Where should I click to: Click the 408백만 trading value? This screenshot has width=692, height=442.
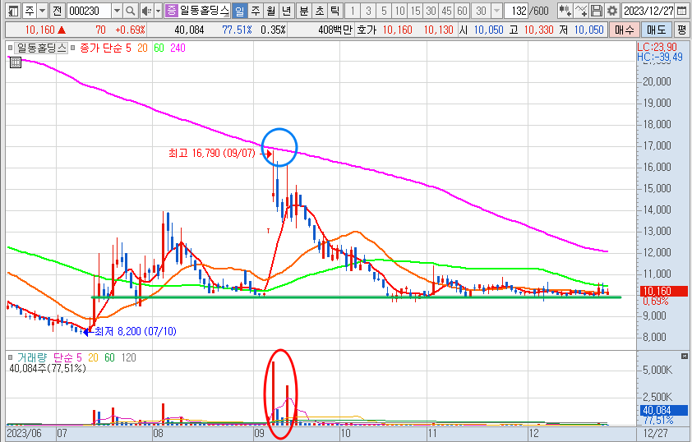tap(335, 30)
